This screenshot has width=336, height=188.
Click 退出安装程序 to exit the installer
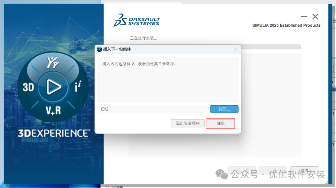[x=188, y=123]
